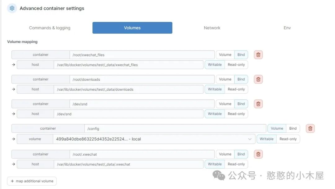Make the .xwechat host path Read-only
The height and width of the screenshot is (189, 335).
236,164
